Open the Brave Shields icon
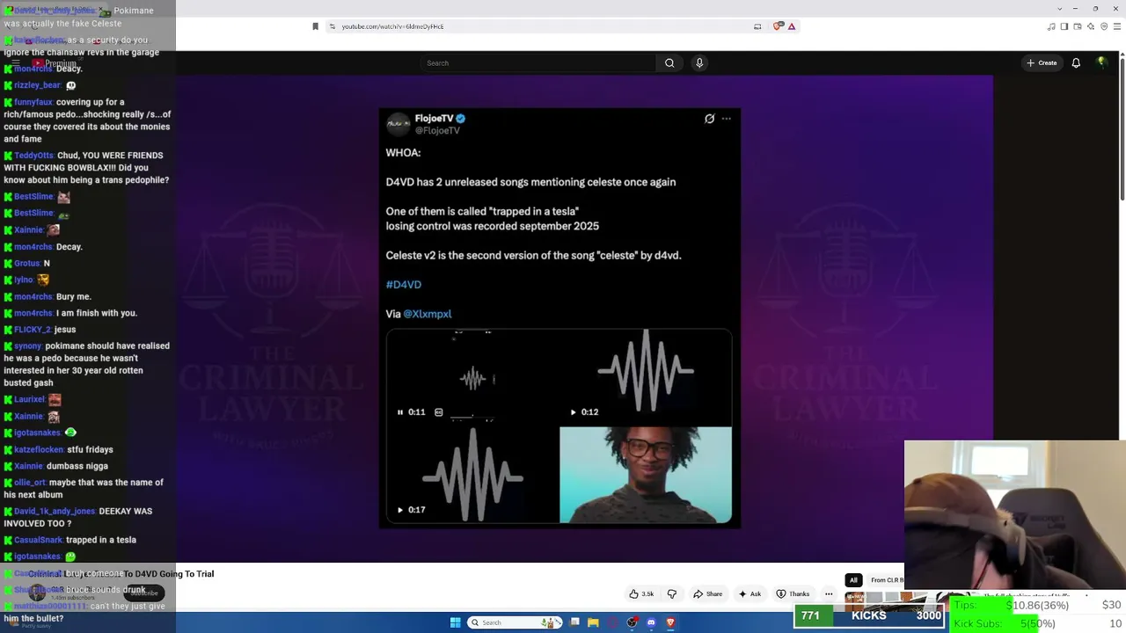Screen dimensions: 1126x633 tap(778, 26)
